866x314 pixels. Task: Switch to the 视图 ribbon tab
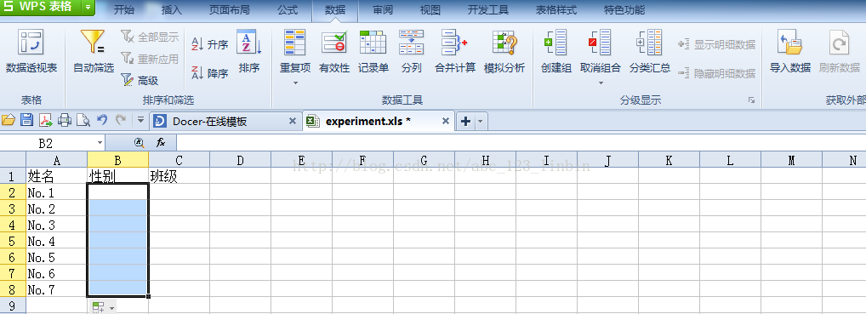tap(430, 10)
